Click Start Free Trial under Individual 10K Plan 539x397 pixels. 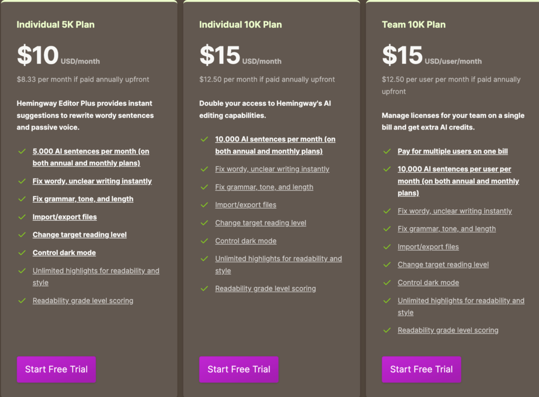(239, 369)
